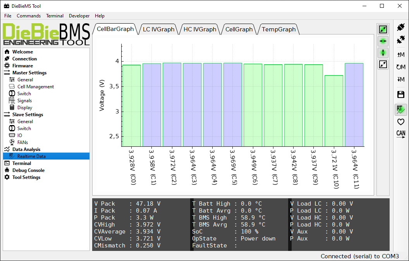This screenshot has height=261, width=409.
Task: Click the heart icon in right toolbar
Action: tap(401, 122)
